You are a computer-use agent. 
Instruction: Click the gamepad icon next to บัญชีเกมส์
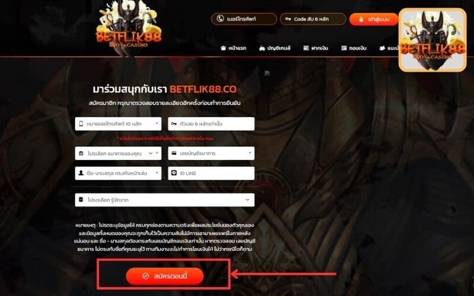click(x=262, y=48)
